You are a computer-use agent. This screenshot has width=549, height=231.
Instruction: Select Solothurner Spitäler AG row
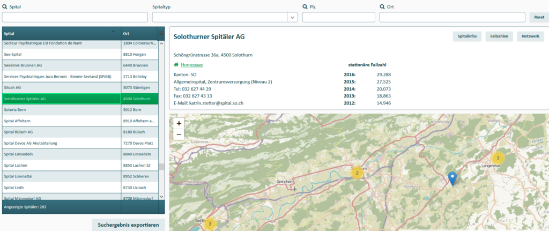80,99
